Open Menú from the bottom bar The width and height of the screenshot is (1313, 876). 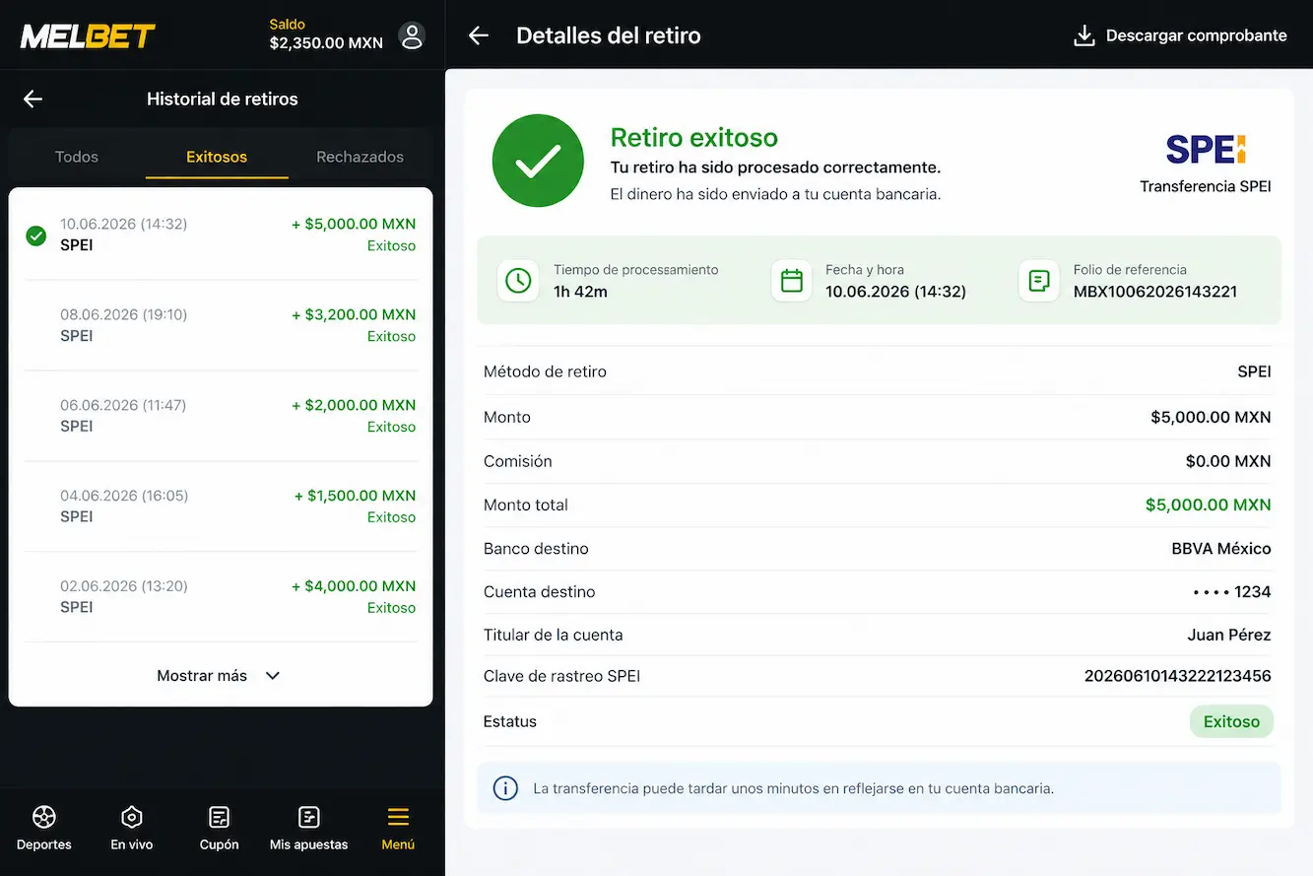coord(398,829)
